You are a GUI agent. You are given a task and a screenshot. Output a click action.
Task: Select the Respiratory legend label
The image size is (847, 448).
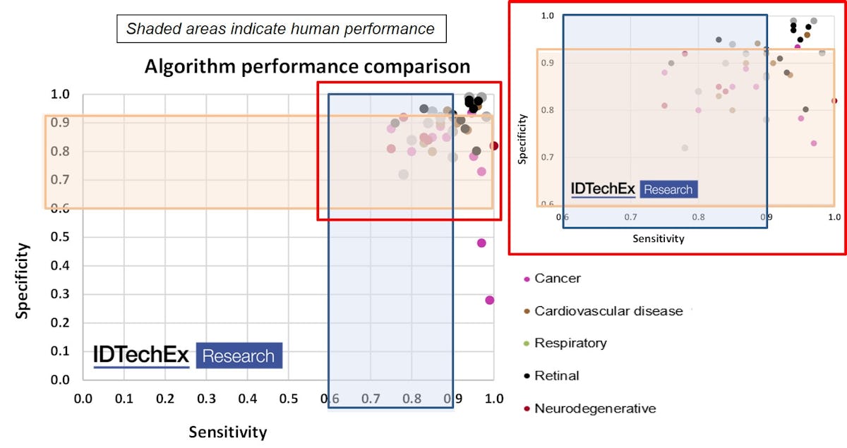coord(570,344)
